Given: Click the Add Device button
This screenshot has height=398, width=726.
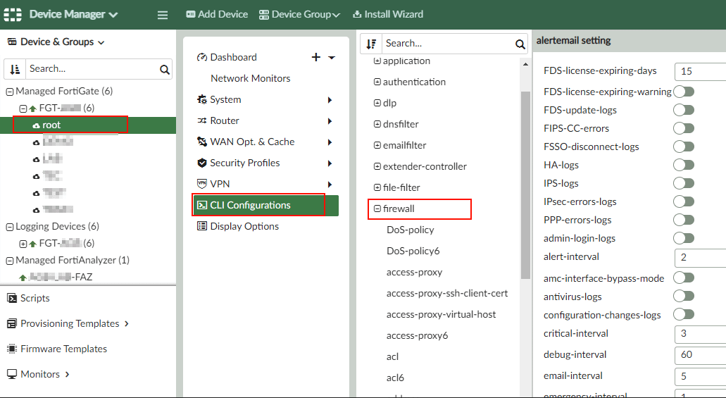Looking at the screenshot, I should [x=217, y=14].
